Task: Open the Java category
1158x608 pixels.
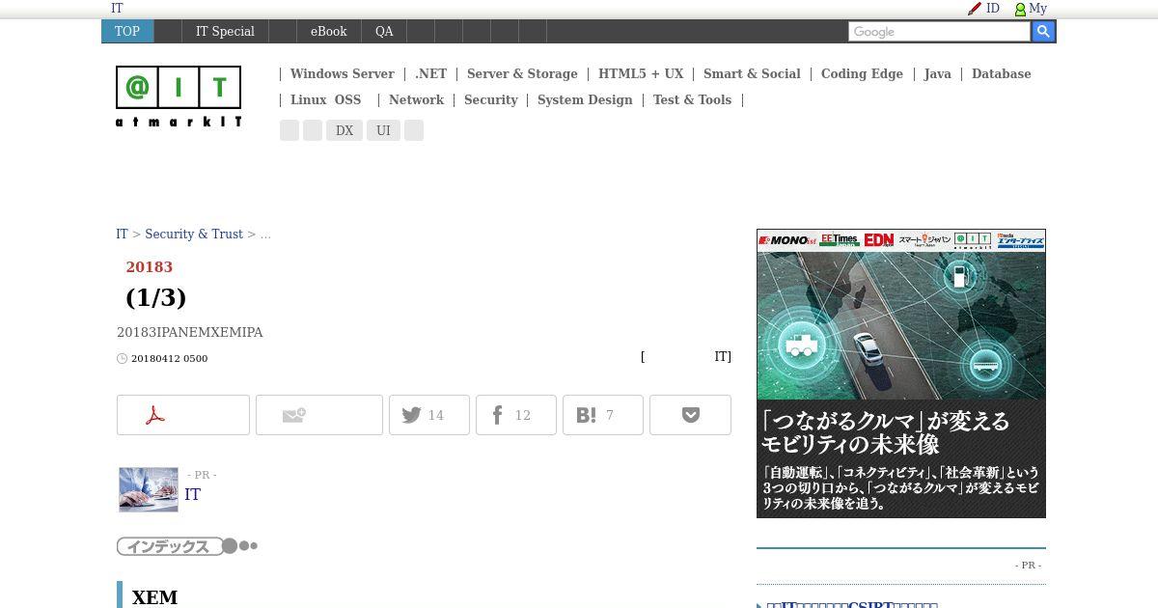Action: (937, 74)
